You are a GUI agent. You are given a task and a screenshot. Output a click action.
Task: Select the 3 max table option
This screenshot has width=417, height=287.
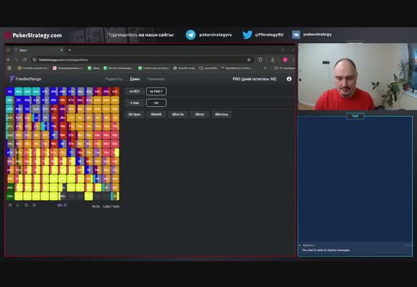(134, 103)
